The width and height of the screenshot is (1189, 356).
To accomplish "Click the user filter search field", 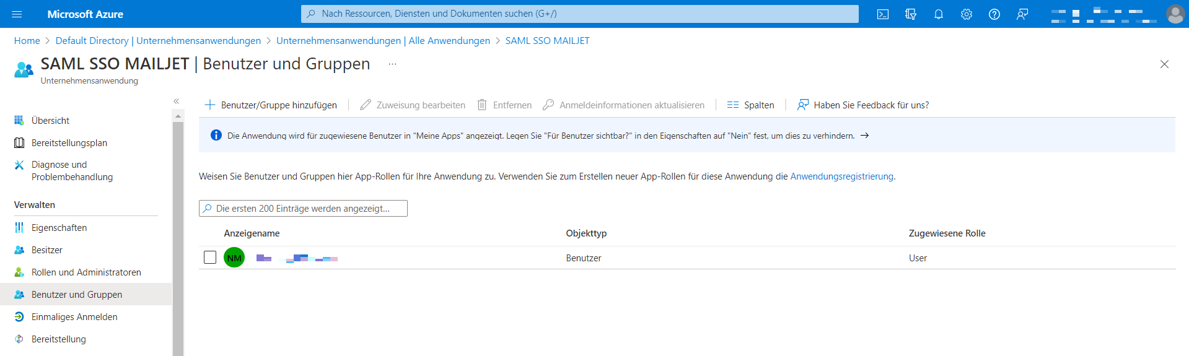I will pyautogui.click(x=303, y=209).
